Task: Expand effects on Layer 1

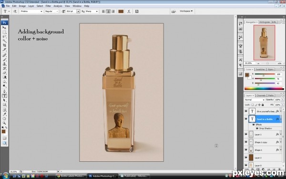Action: (281, 134)
